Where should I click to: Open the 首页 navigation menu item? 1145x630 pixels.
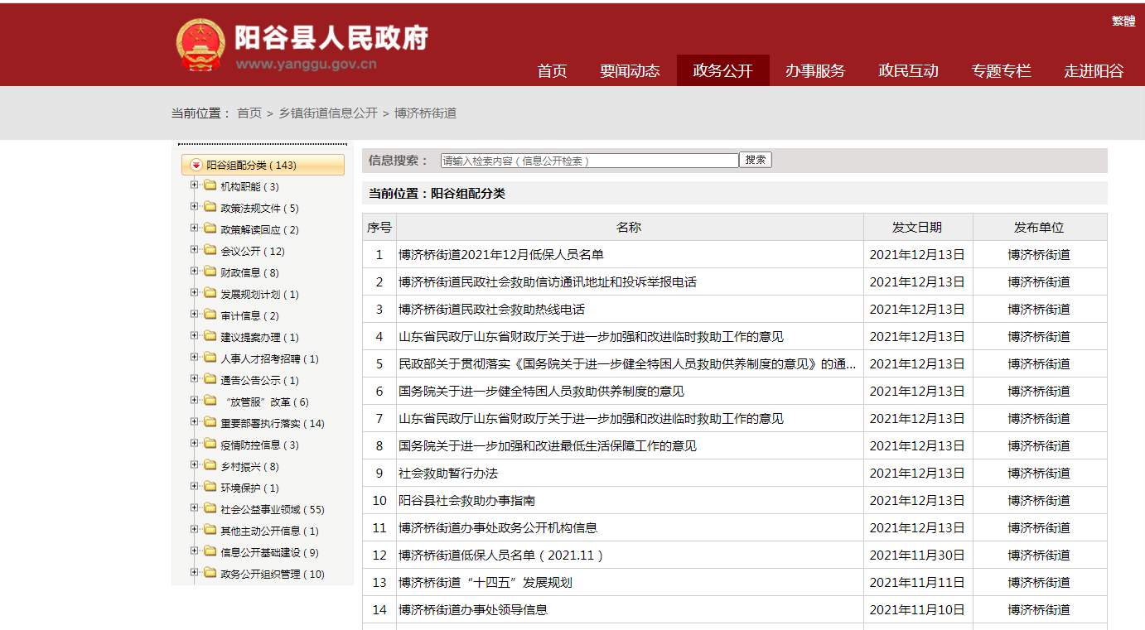point(552,70)
